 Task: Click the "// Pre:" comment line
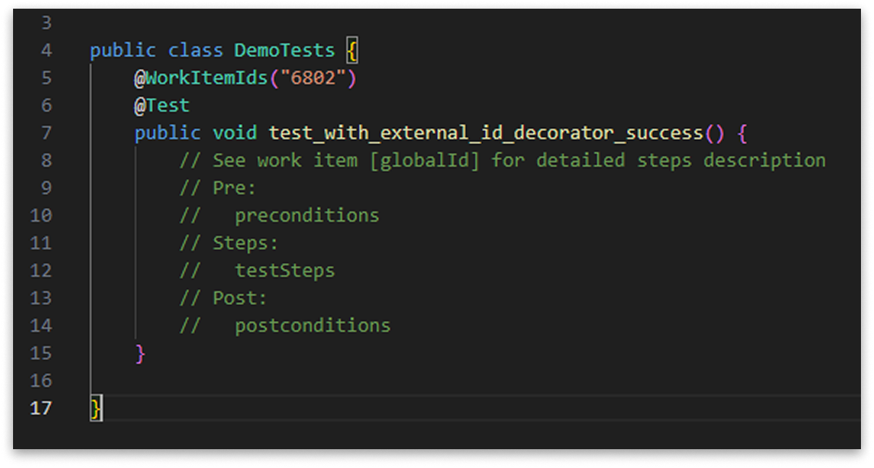tap(217, 188)
